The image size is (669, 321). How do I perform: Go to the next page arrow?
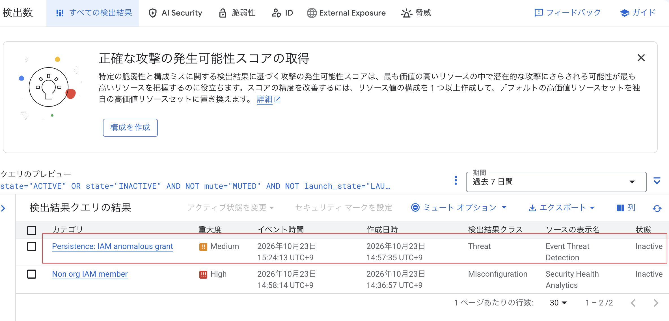click(x=656, y=303)
